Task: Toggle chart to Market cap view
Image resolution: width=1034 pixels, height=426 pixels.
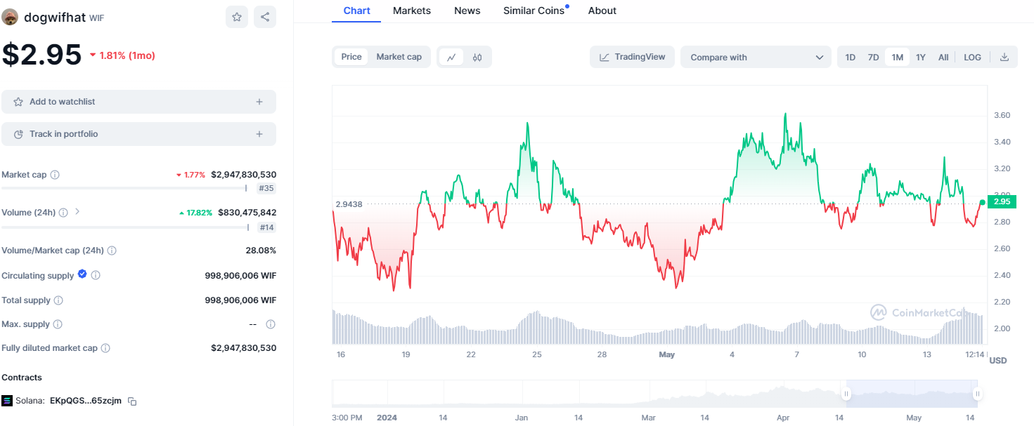Action: [399, 57]
